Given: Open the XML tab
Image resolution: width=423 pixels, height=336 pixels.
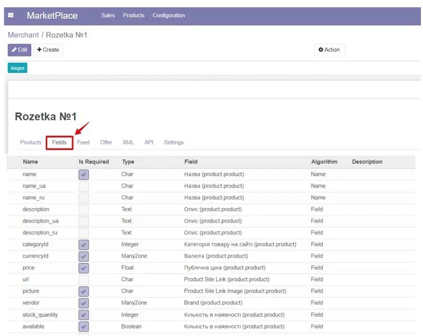Looking at the screenshot, I should (128, 142).
